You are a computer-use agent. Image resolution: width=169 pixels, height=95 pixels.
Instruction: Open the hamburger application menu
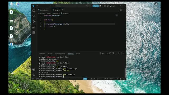click(x=37, y=6)
